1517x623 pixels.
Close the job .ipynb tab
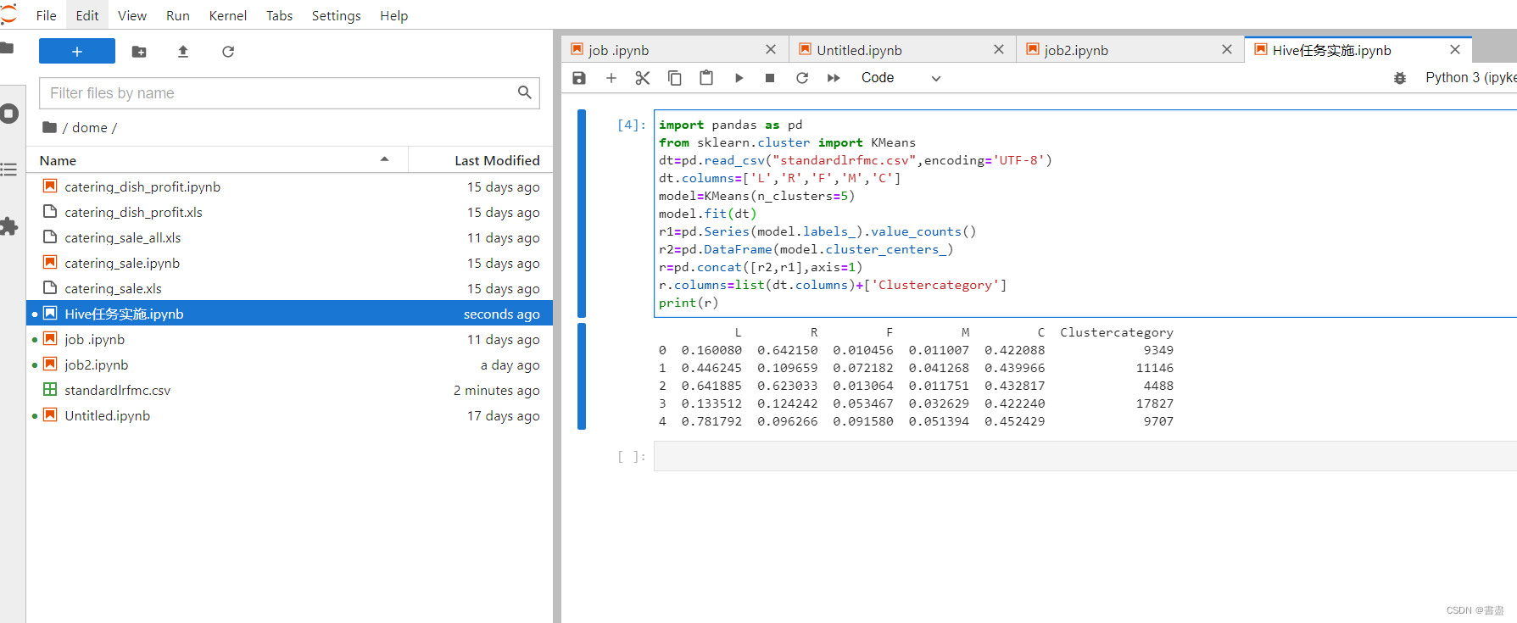pyautogui.click(x=771, y=50)
